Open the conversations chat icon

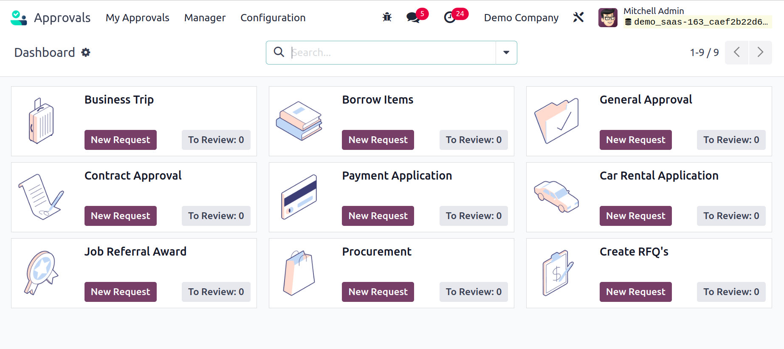click(x=413, y=17)
